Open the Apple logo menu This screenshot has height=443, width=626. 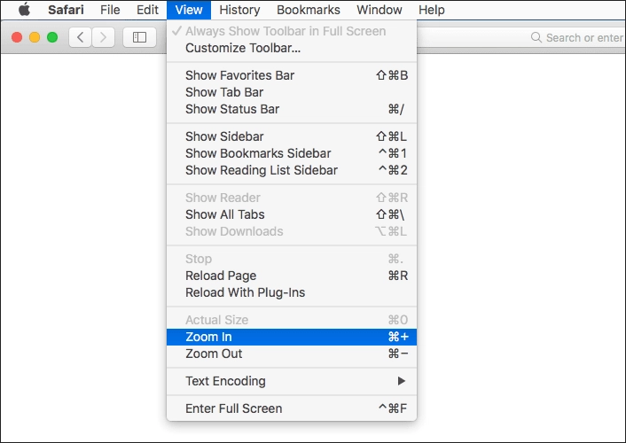24,9
